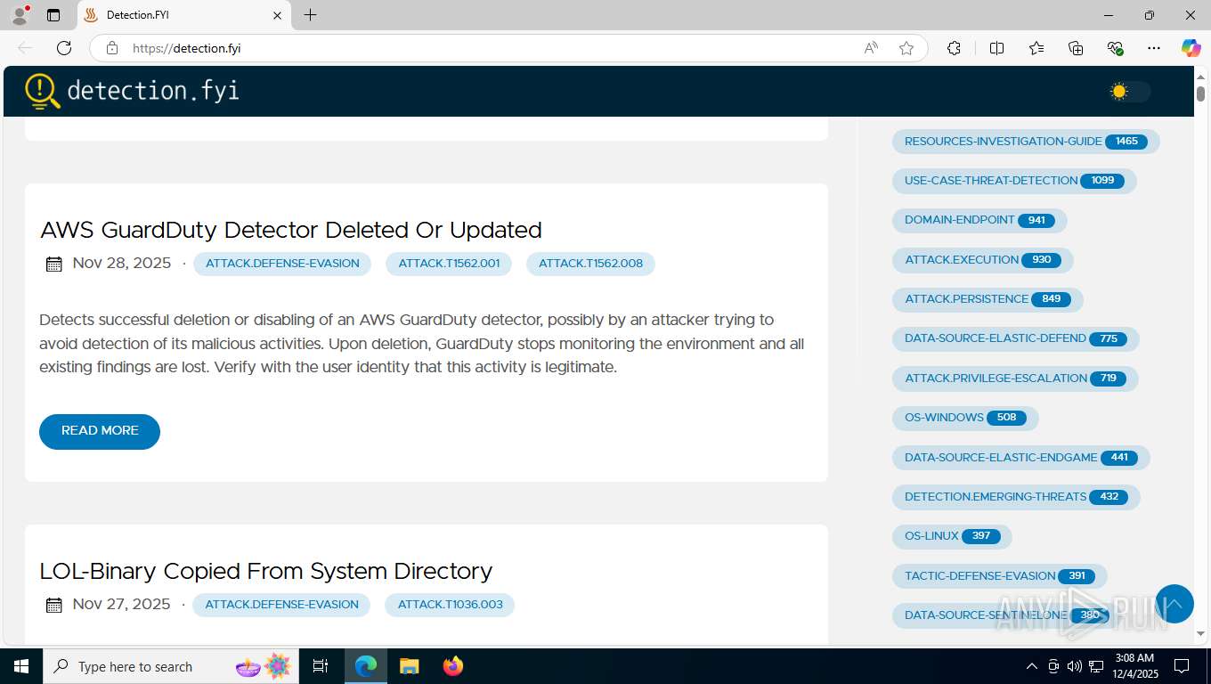The image size is (1211, 684).
Task: Click the taskbar search box
Action: click(x=171, y=666)
